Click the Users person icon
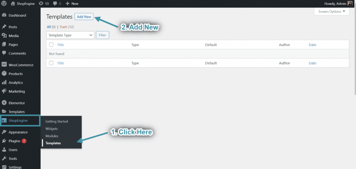 point(4,150)
